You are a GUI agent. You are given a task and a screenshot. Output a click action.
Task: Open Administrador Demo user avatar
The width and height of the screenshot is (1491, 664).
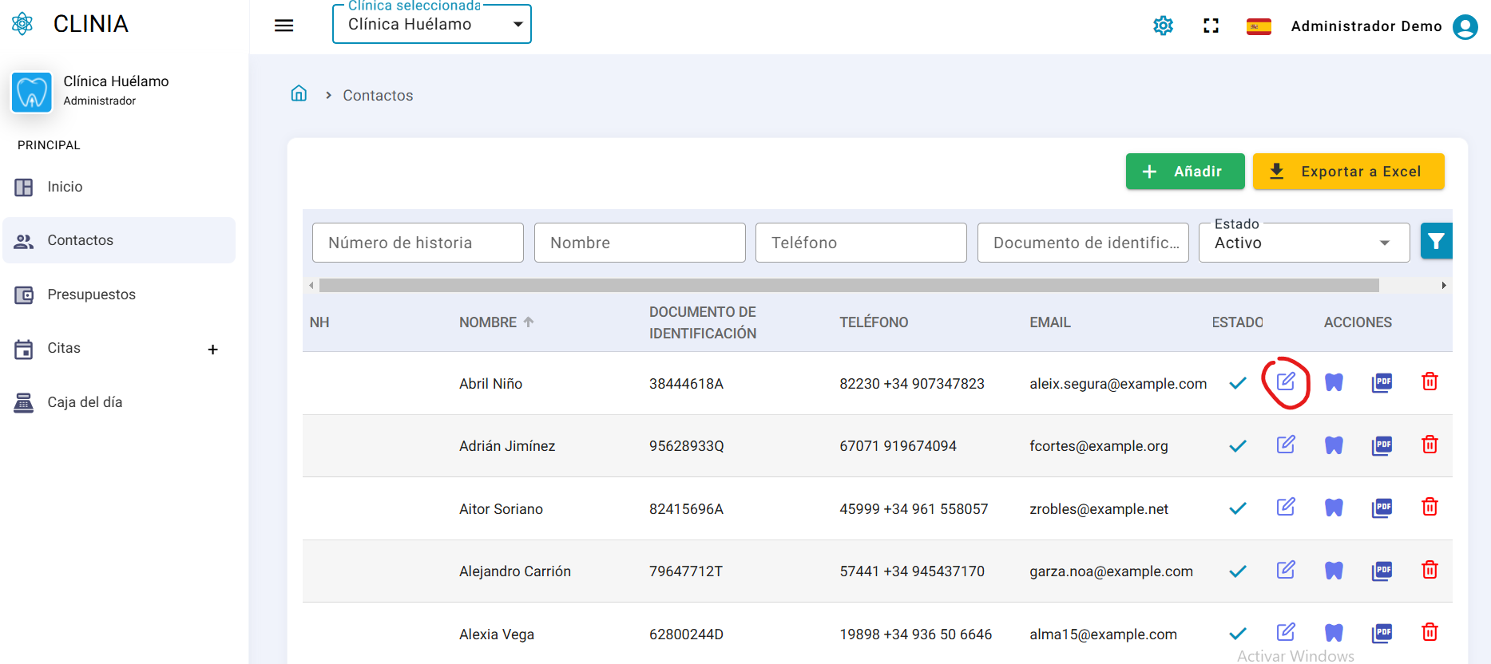coord(1465,26)
